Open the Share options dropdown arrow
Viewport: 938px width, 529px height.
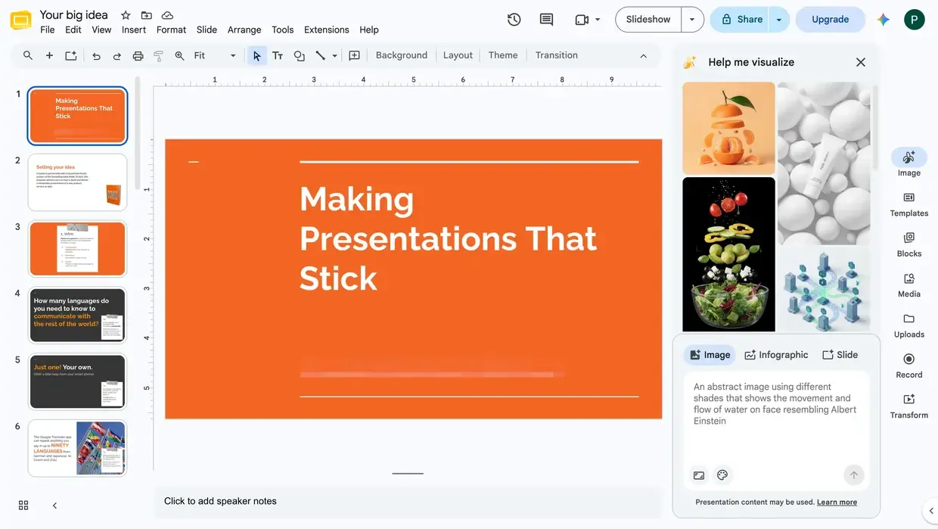click(779, 20)
